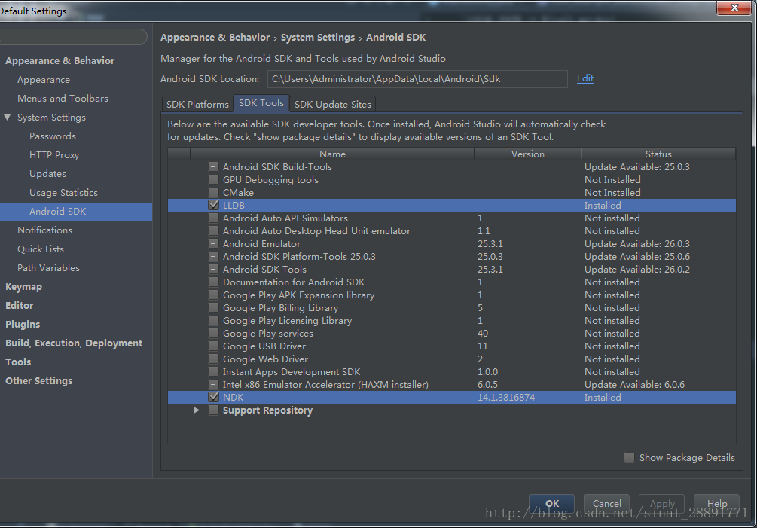Collapse the System Settings tree node

(x=8, y=118)
